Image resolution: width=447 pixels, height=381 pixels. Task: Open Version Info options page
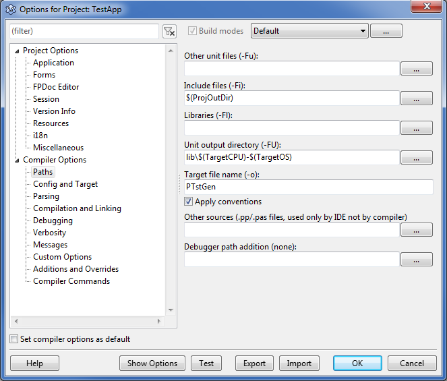click(x=54, y=111)
